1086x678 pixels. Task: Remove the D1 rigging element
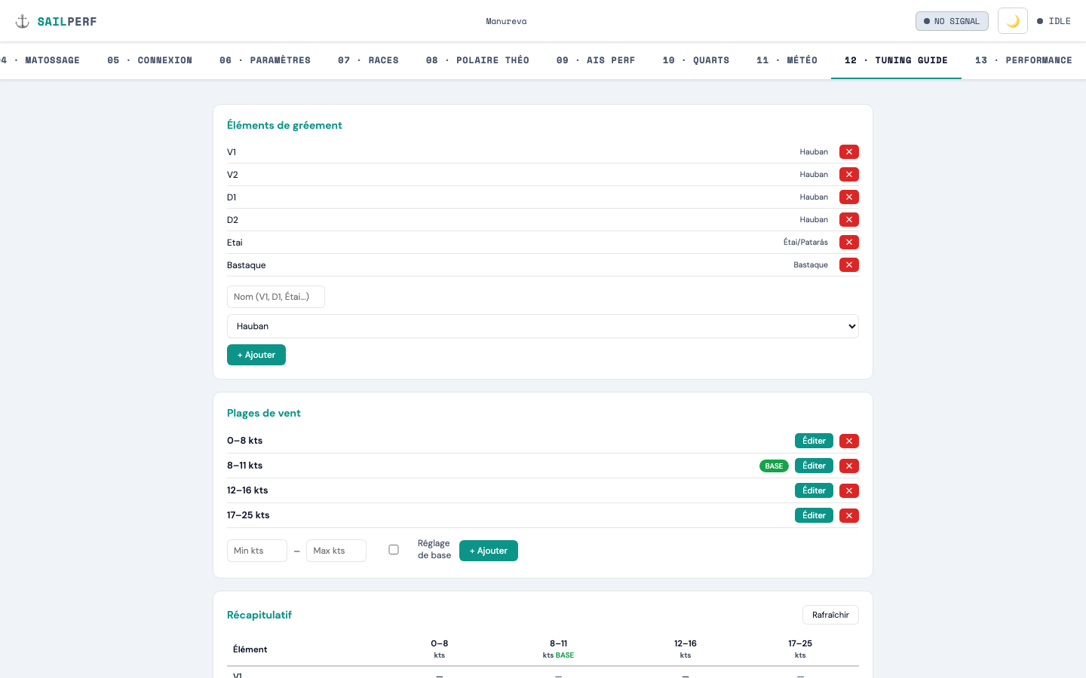coord(849,197)
